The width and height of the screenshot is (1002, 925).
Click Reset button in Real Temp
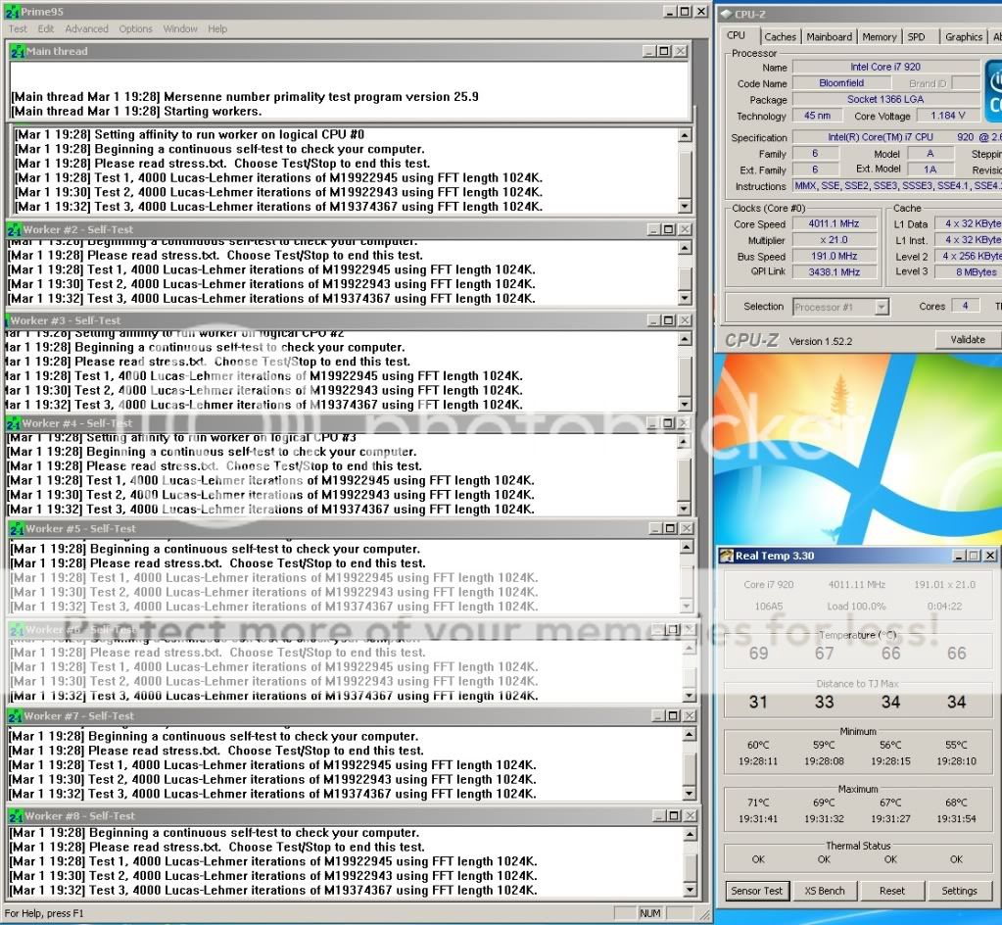pyautogui.click(x=891, y=891)
